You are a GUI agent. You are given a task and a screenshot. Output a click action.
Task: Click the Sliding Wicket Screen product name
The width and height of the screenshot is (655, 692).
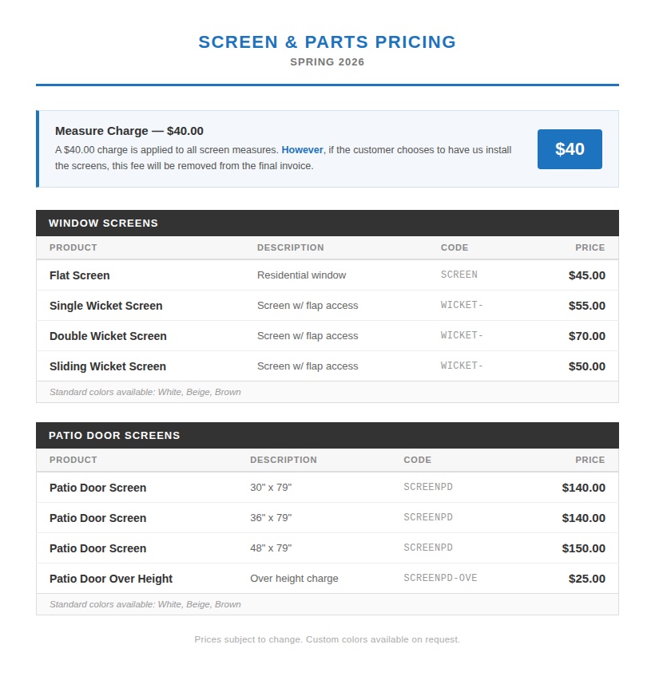click(x=108, y=366)
